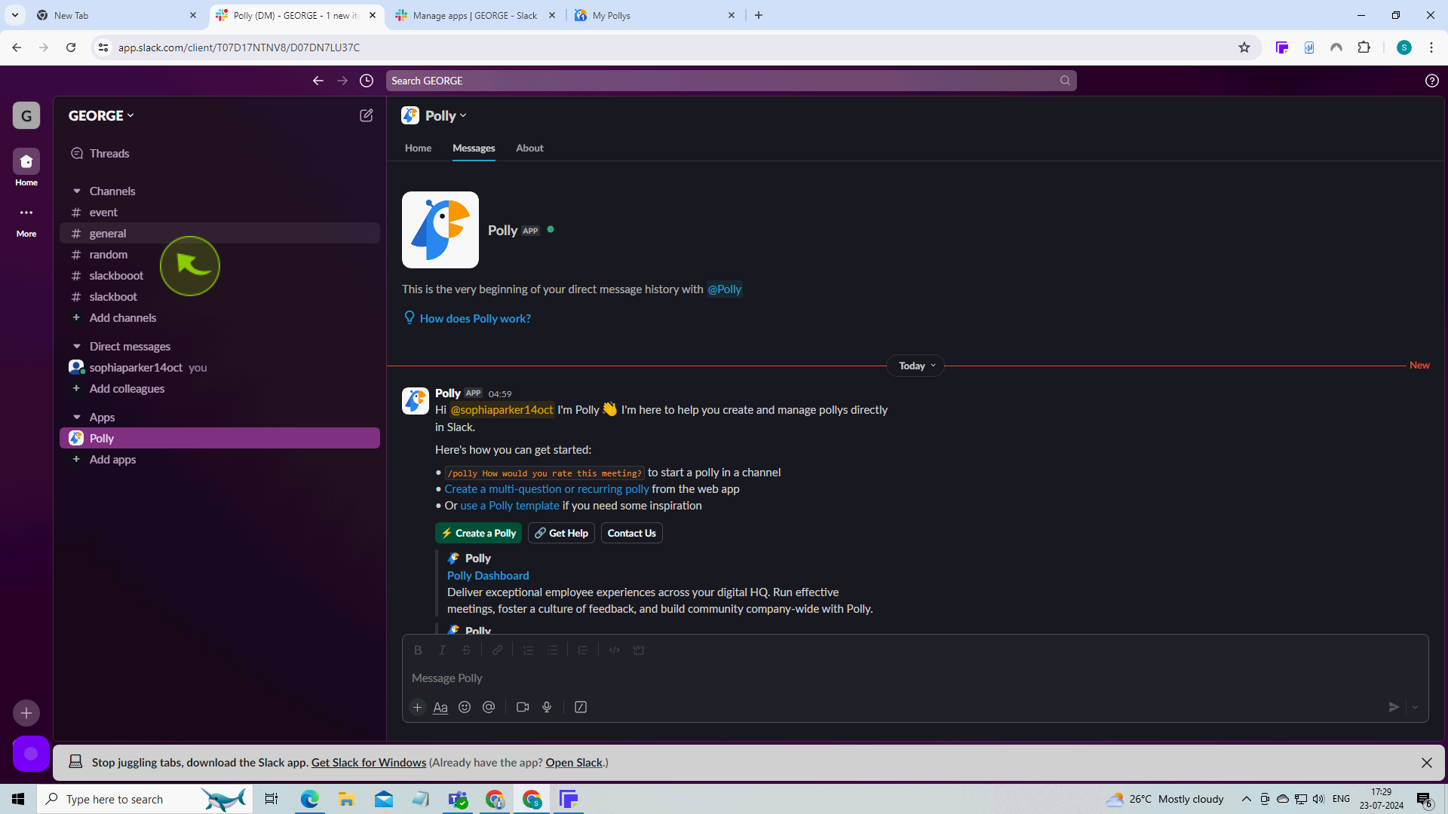
Task: Collapse the Channels section
Action: 77,191
